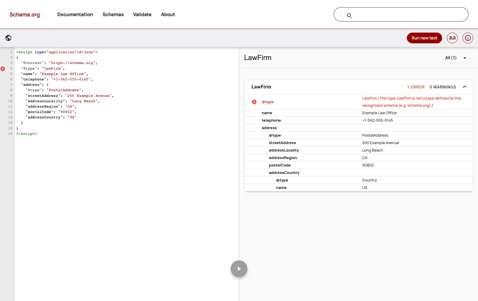Click the 1 ERROR count label
Screen dimensions: 478x301
coord(416,87)
